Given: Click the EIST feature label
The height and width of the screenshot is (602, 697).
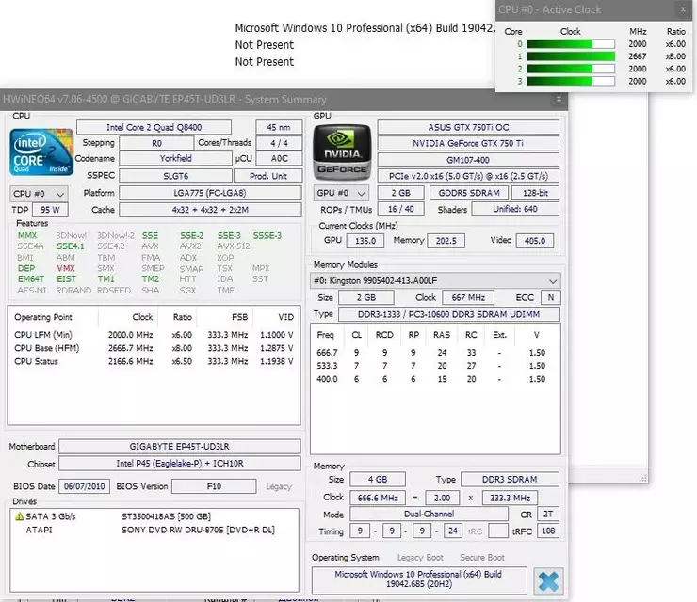Looking at the screenshot, I should coord(66,278).
